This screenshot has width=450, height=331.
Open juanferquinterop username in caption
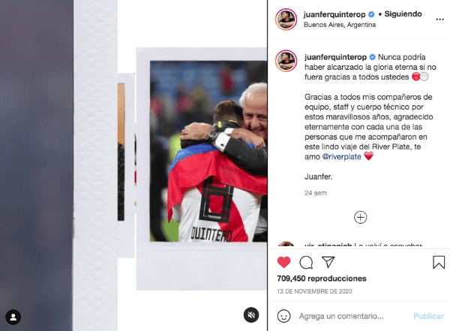click(x=335, y=57)
